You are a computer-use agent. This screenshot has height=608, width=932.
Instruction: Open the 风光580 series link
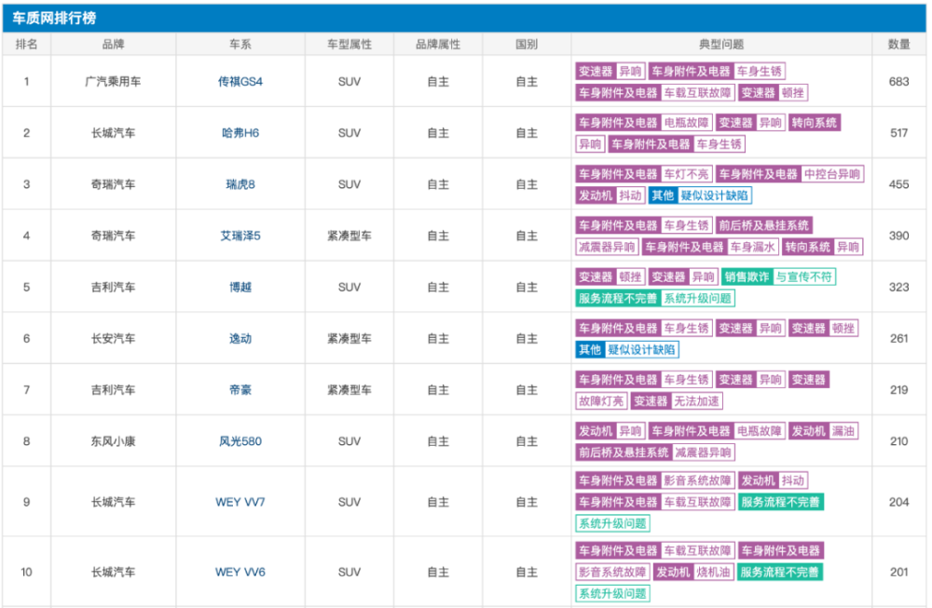coord(240,441)
